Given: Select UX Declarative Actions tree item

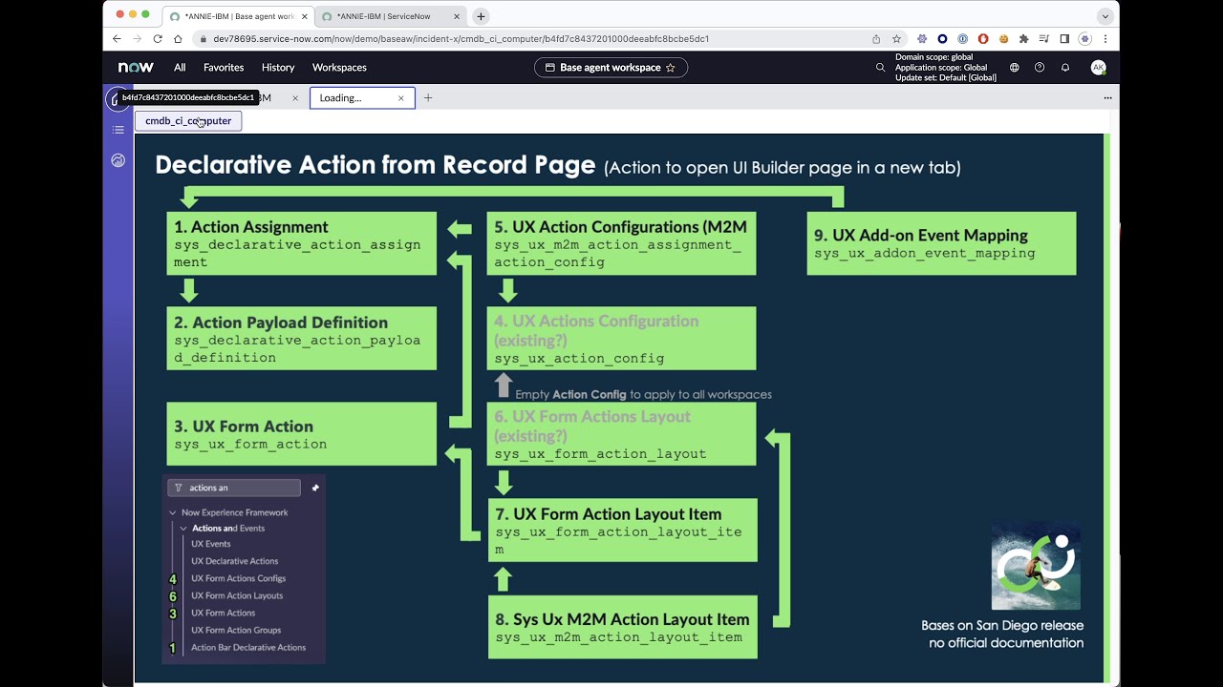Looking at the screenshot, I should [x=235, y=561].
